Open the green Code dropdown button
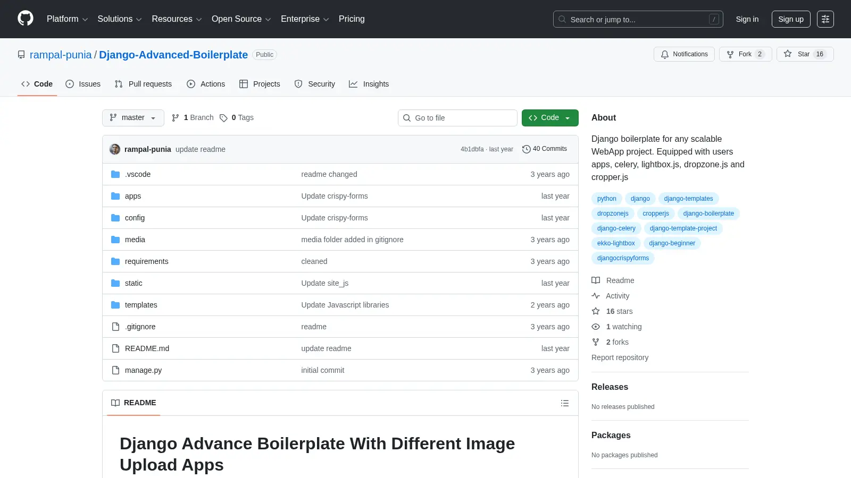Viewport: 851px width, 478px height. tap(550, 118)
